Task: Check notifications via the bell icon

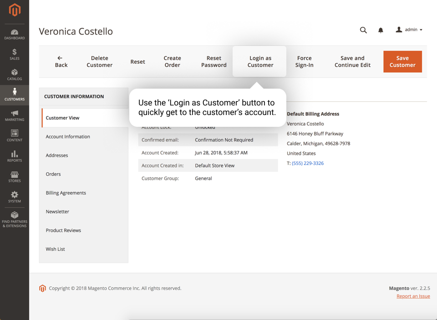Action: tap(381, 30)
